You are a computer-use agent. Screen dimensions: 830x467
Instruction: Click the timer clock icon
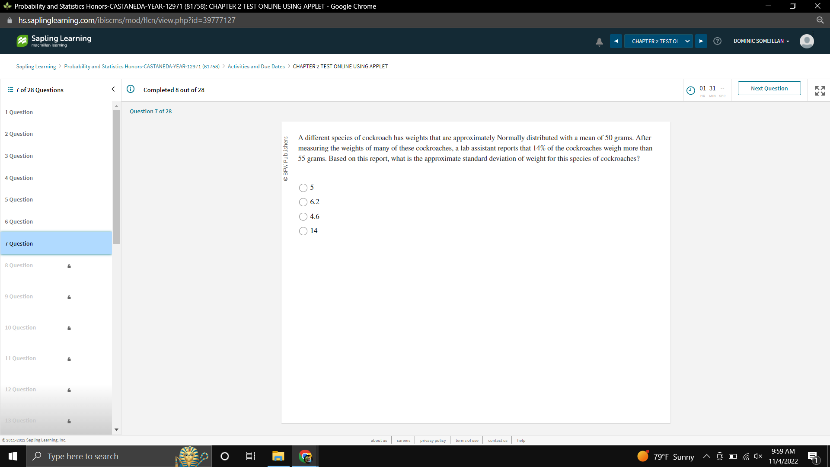691,90
